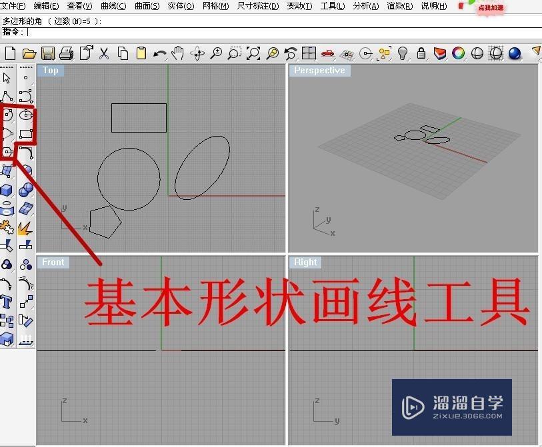542x447 pixels.
Task: Select the Boolean union spheres tool
Action: point(26,190)
